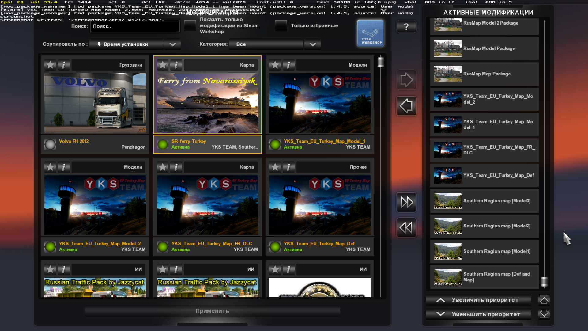Star the YKS_Team_EU_Turkey_Map_Def card
Image resolution: width=588 pixels, height=331 pixels.
click(275, 167)
